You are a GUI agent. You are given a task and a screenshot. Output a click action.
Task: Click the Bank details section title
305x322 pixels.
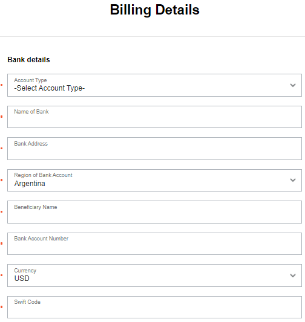point(28,60)
